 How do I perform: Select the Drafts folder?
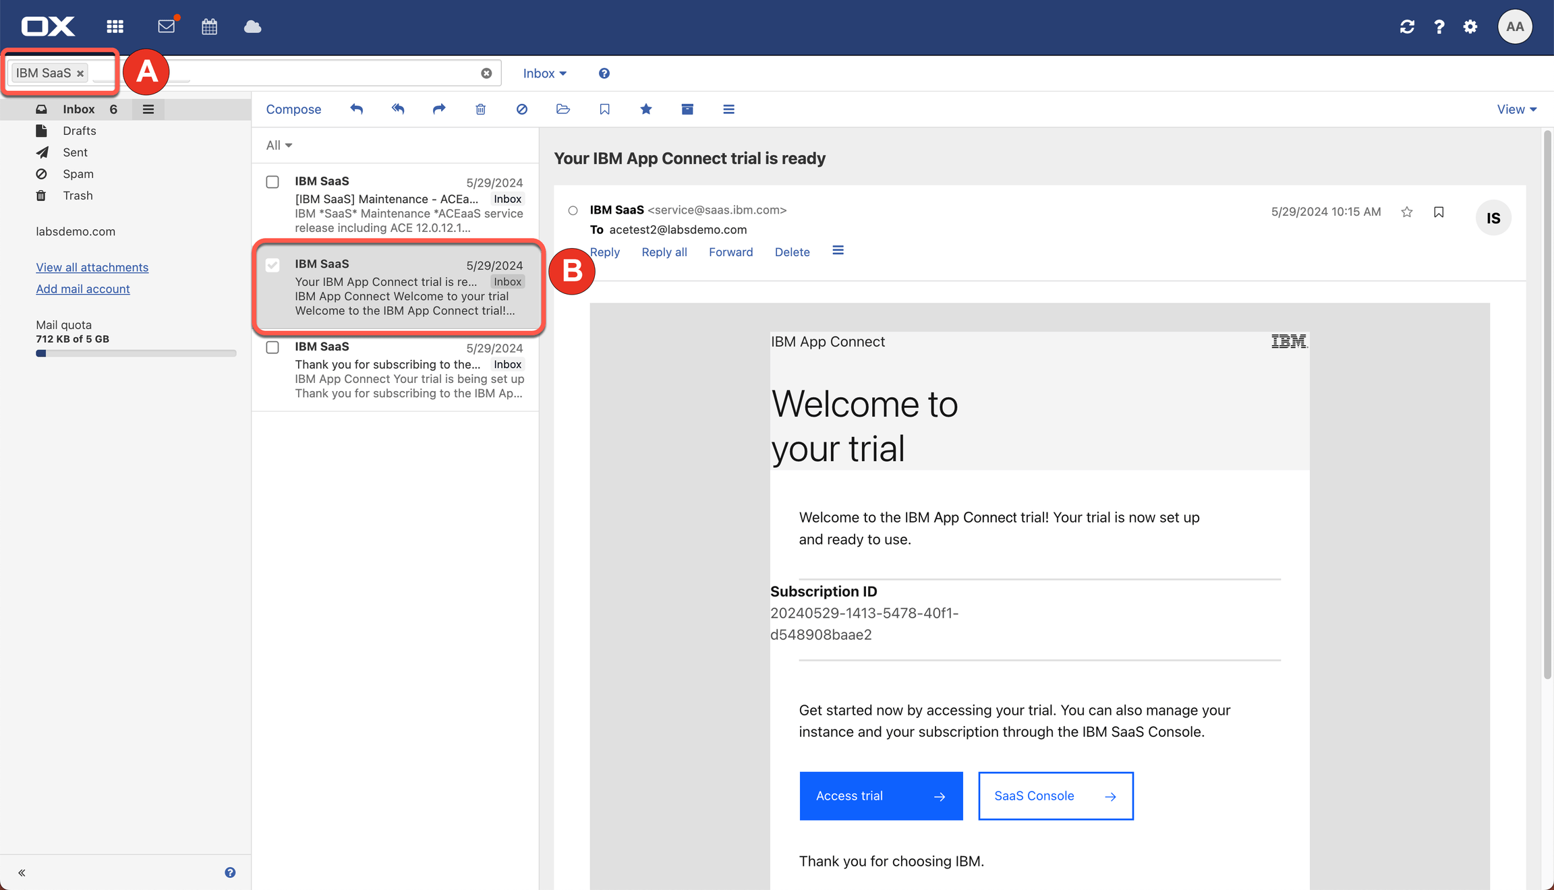point(79,131)
